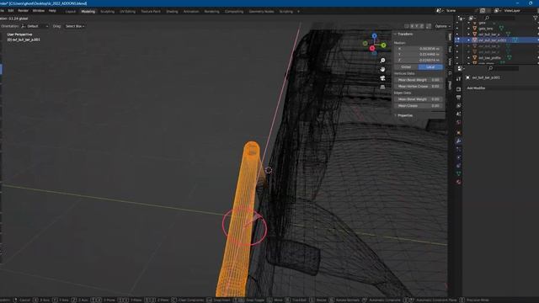Open the Orientation Default dropdown
The image size is (539, 303).
pyautogui.click(x=35, y=26)
